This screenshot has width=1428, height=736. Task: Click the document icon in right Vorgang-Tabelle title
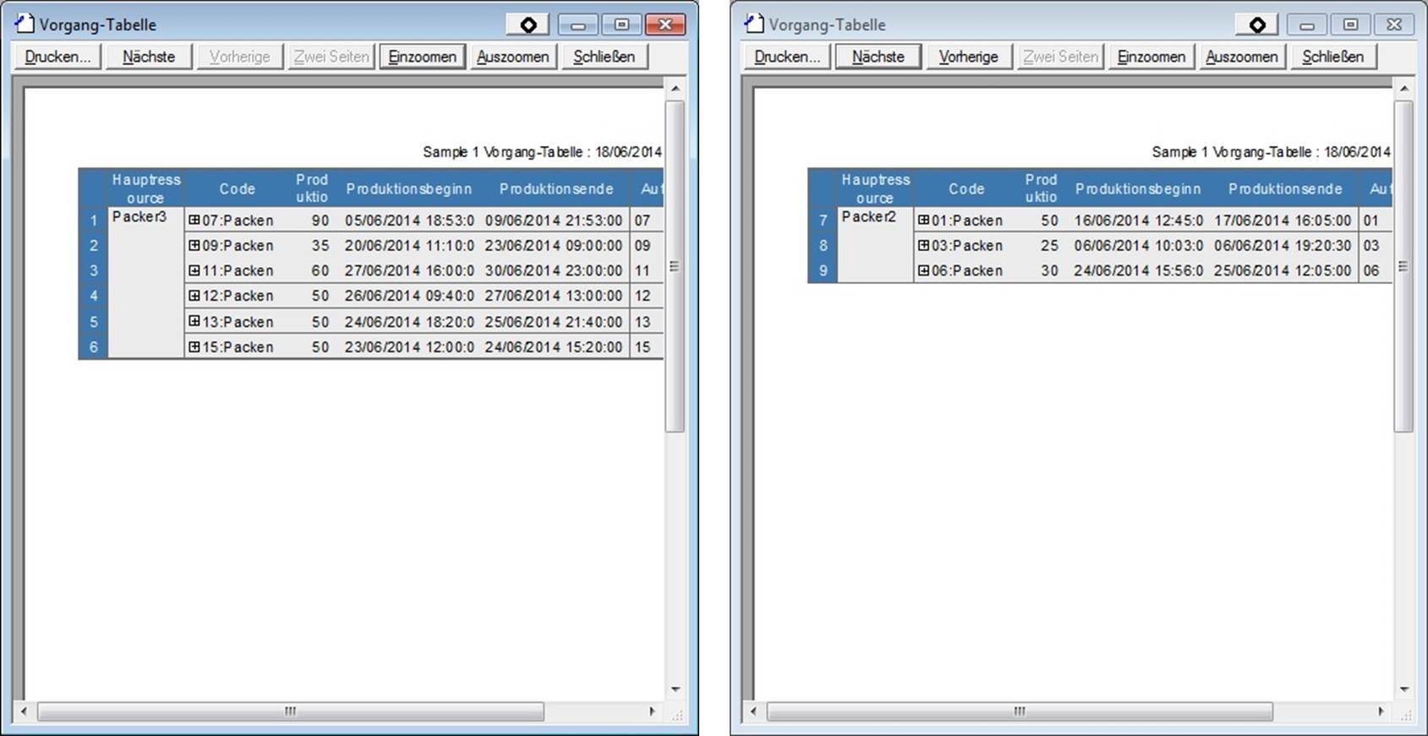[x=754, y=24]
